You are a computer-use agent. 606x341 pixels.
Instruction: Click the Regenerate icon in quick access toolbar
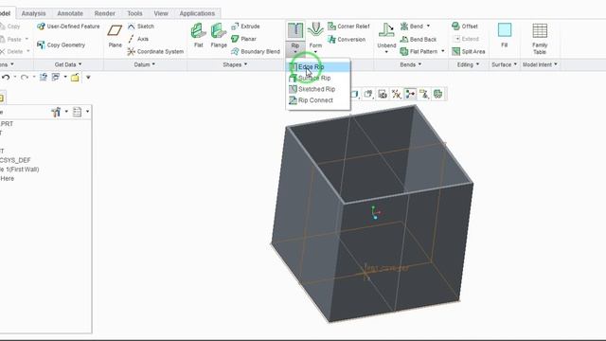click(43, 78)
